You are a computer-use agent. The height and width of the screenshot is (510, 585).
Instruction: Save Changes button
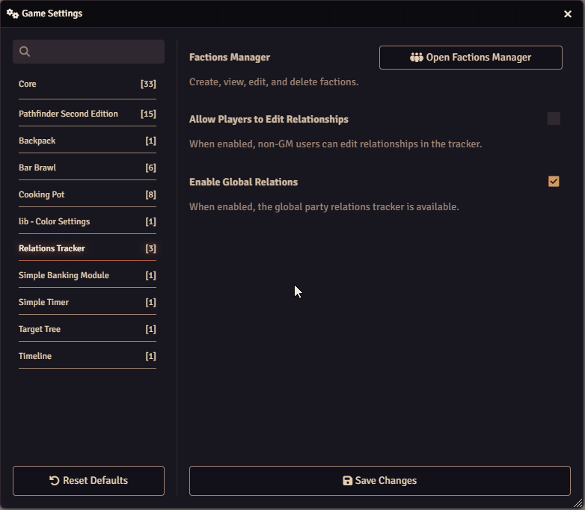point(379,481)
